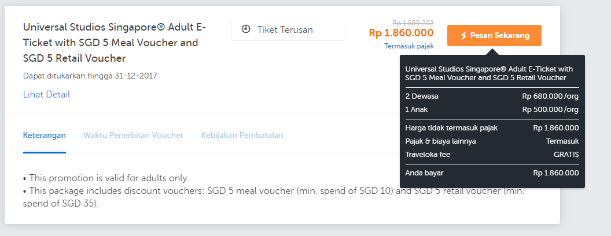The height and width of the screenshot is (236, 611).
Task: Open the Lihat Detail link
Action: point(46,94)
